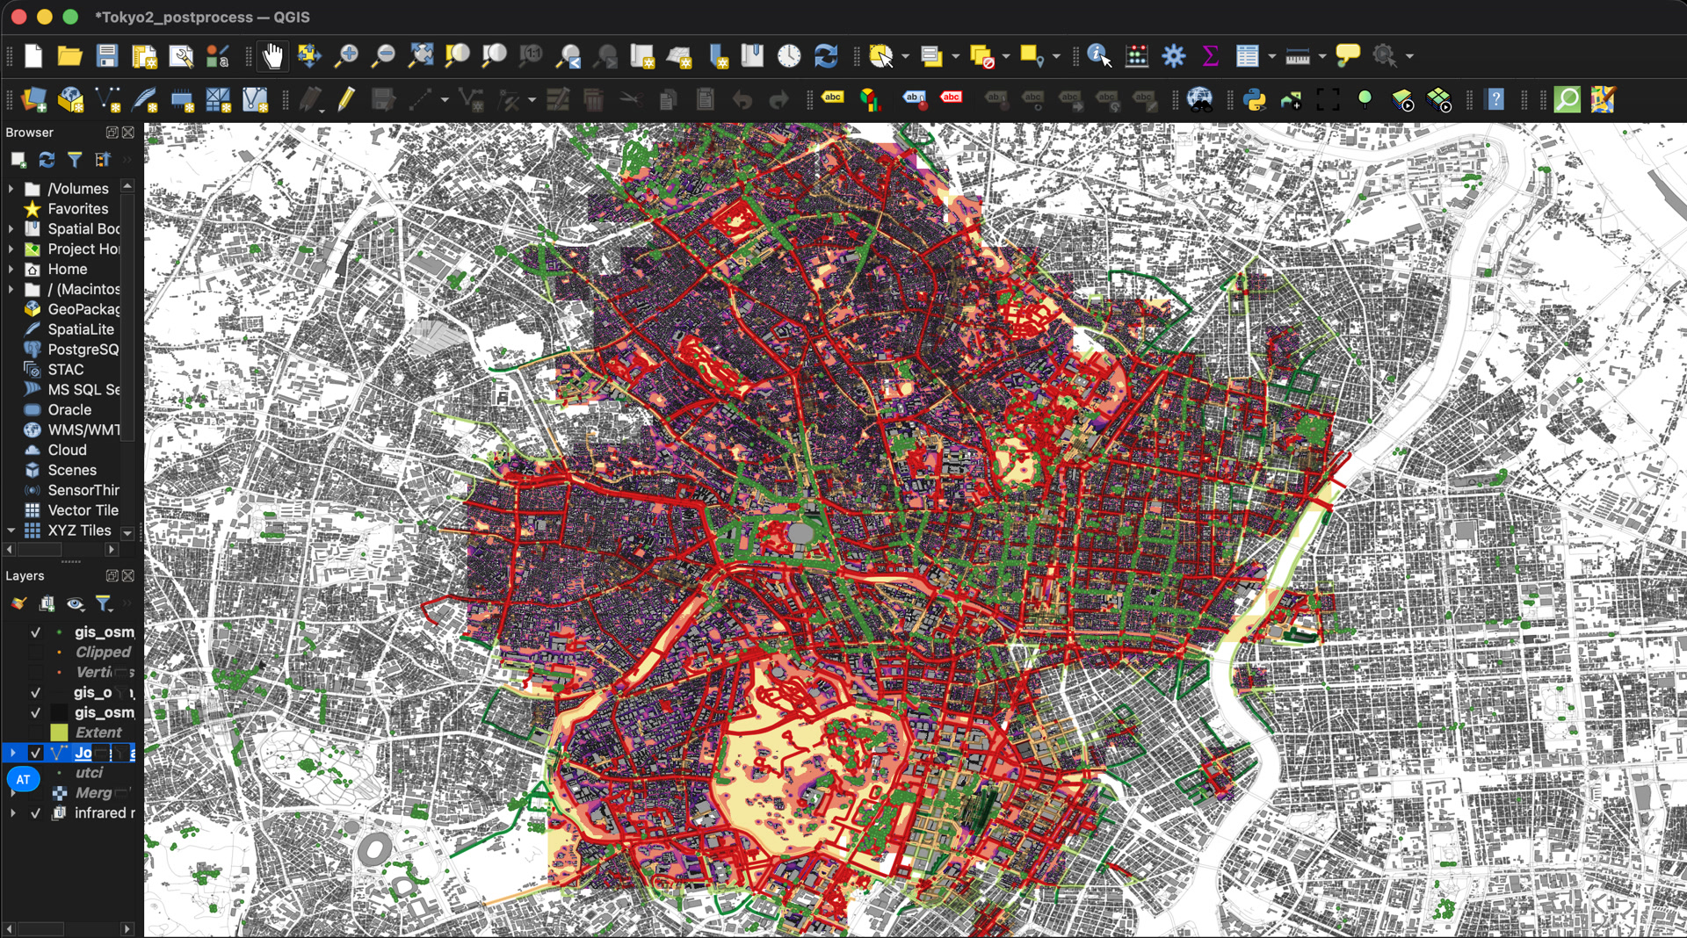The width and height of the screenshot is (1687, 938).
Task: Open the Deselect Features dropdown arrow
Action: click(1006, 56)
